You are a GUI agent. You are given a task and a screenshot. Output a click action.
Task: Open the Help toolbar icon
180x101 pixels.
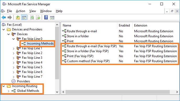click(x=46, y=17)
